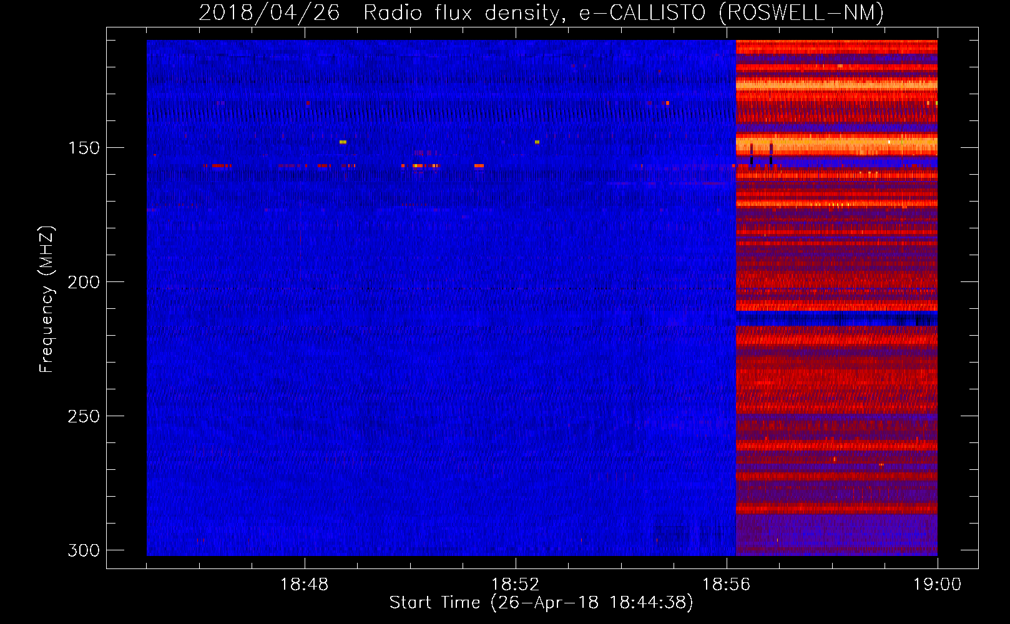
Task: Click the 18:56 time tick label
Action: pyautogui.click(x=727, y=584)
